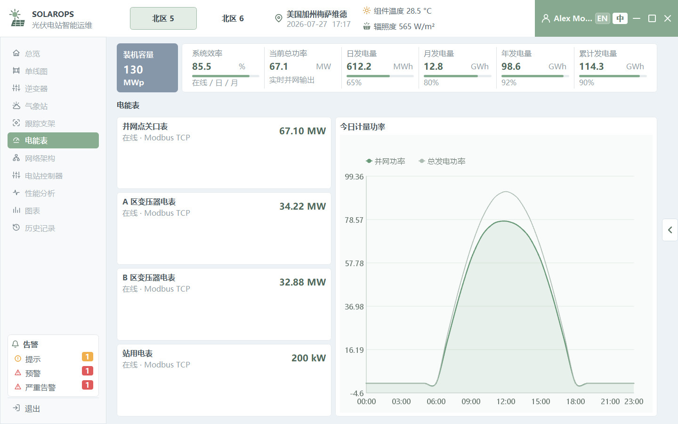Screen dimensions: 678x424
Task: Click the module temperature sun icon
Action: (367, 10)
